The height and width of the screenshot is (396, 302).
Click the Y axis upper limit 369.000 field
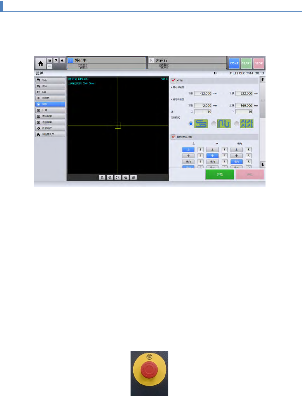coord(244,106)
